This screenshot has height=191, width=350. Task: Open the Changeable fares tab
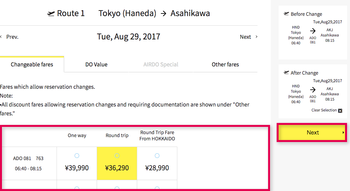click(x=32, y=64)
